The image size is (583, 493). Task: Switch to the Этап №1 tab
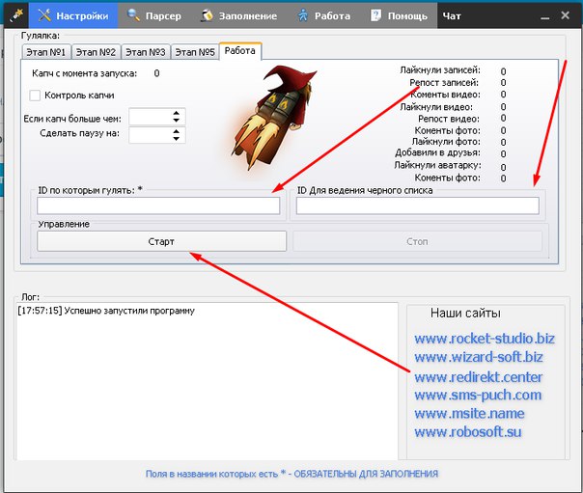click(x=45, y=52)
